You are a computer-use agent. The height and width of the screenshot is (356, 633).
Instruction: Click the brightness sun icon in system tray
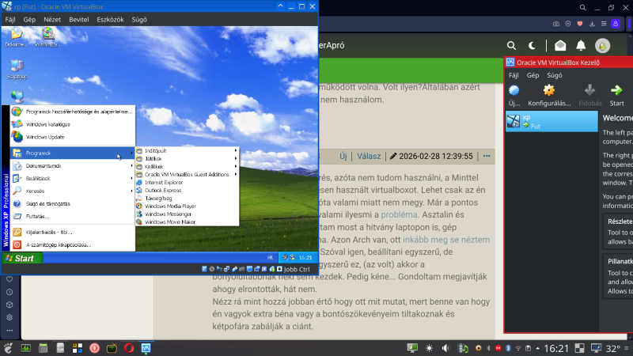pos(429,348)
